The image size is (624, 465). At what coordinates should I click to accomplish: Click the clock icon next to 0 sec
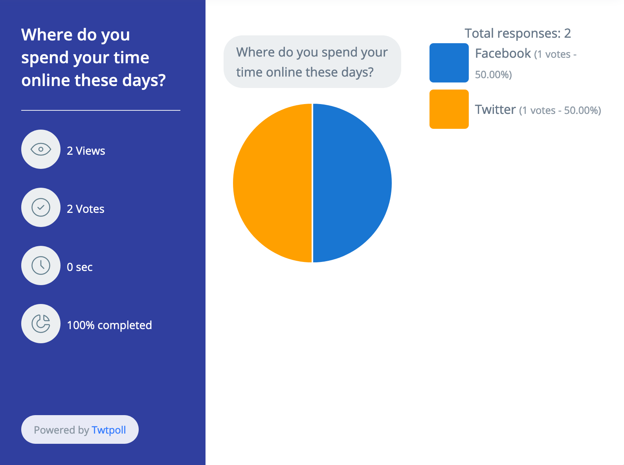[x=40, y=266]
